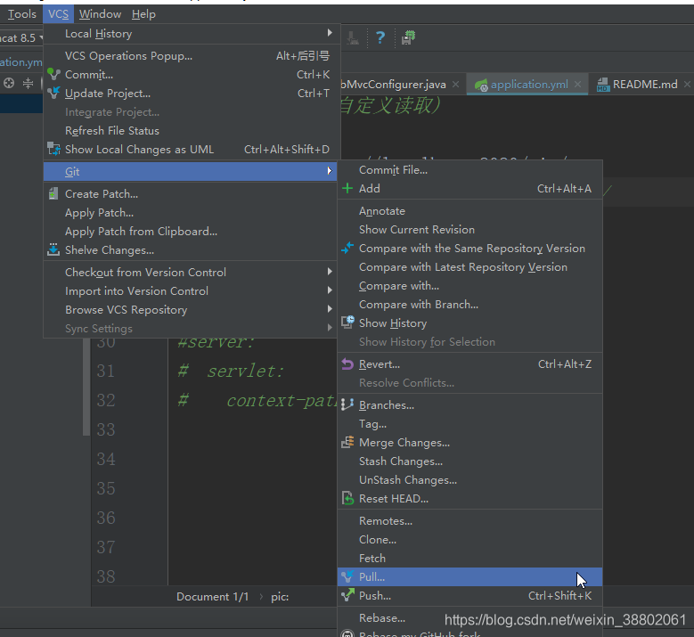Click the Create Patch icon
Image resolution: width=694 pixels, height=637 pixels.
coord(53,193)
